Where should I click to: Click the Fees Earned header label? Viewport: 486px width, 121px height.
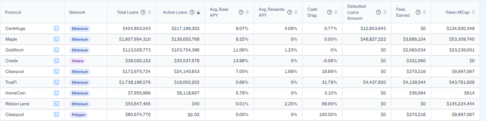(x=403, y=12)
